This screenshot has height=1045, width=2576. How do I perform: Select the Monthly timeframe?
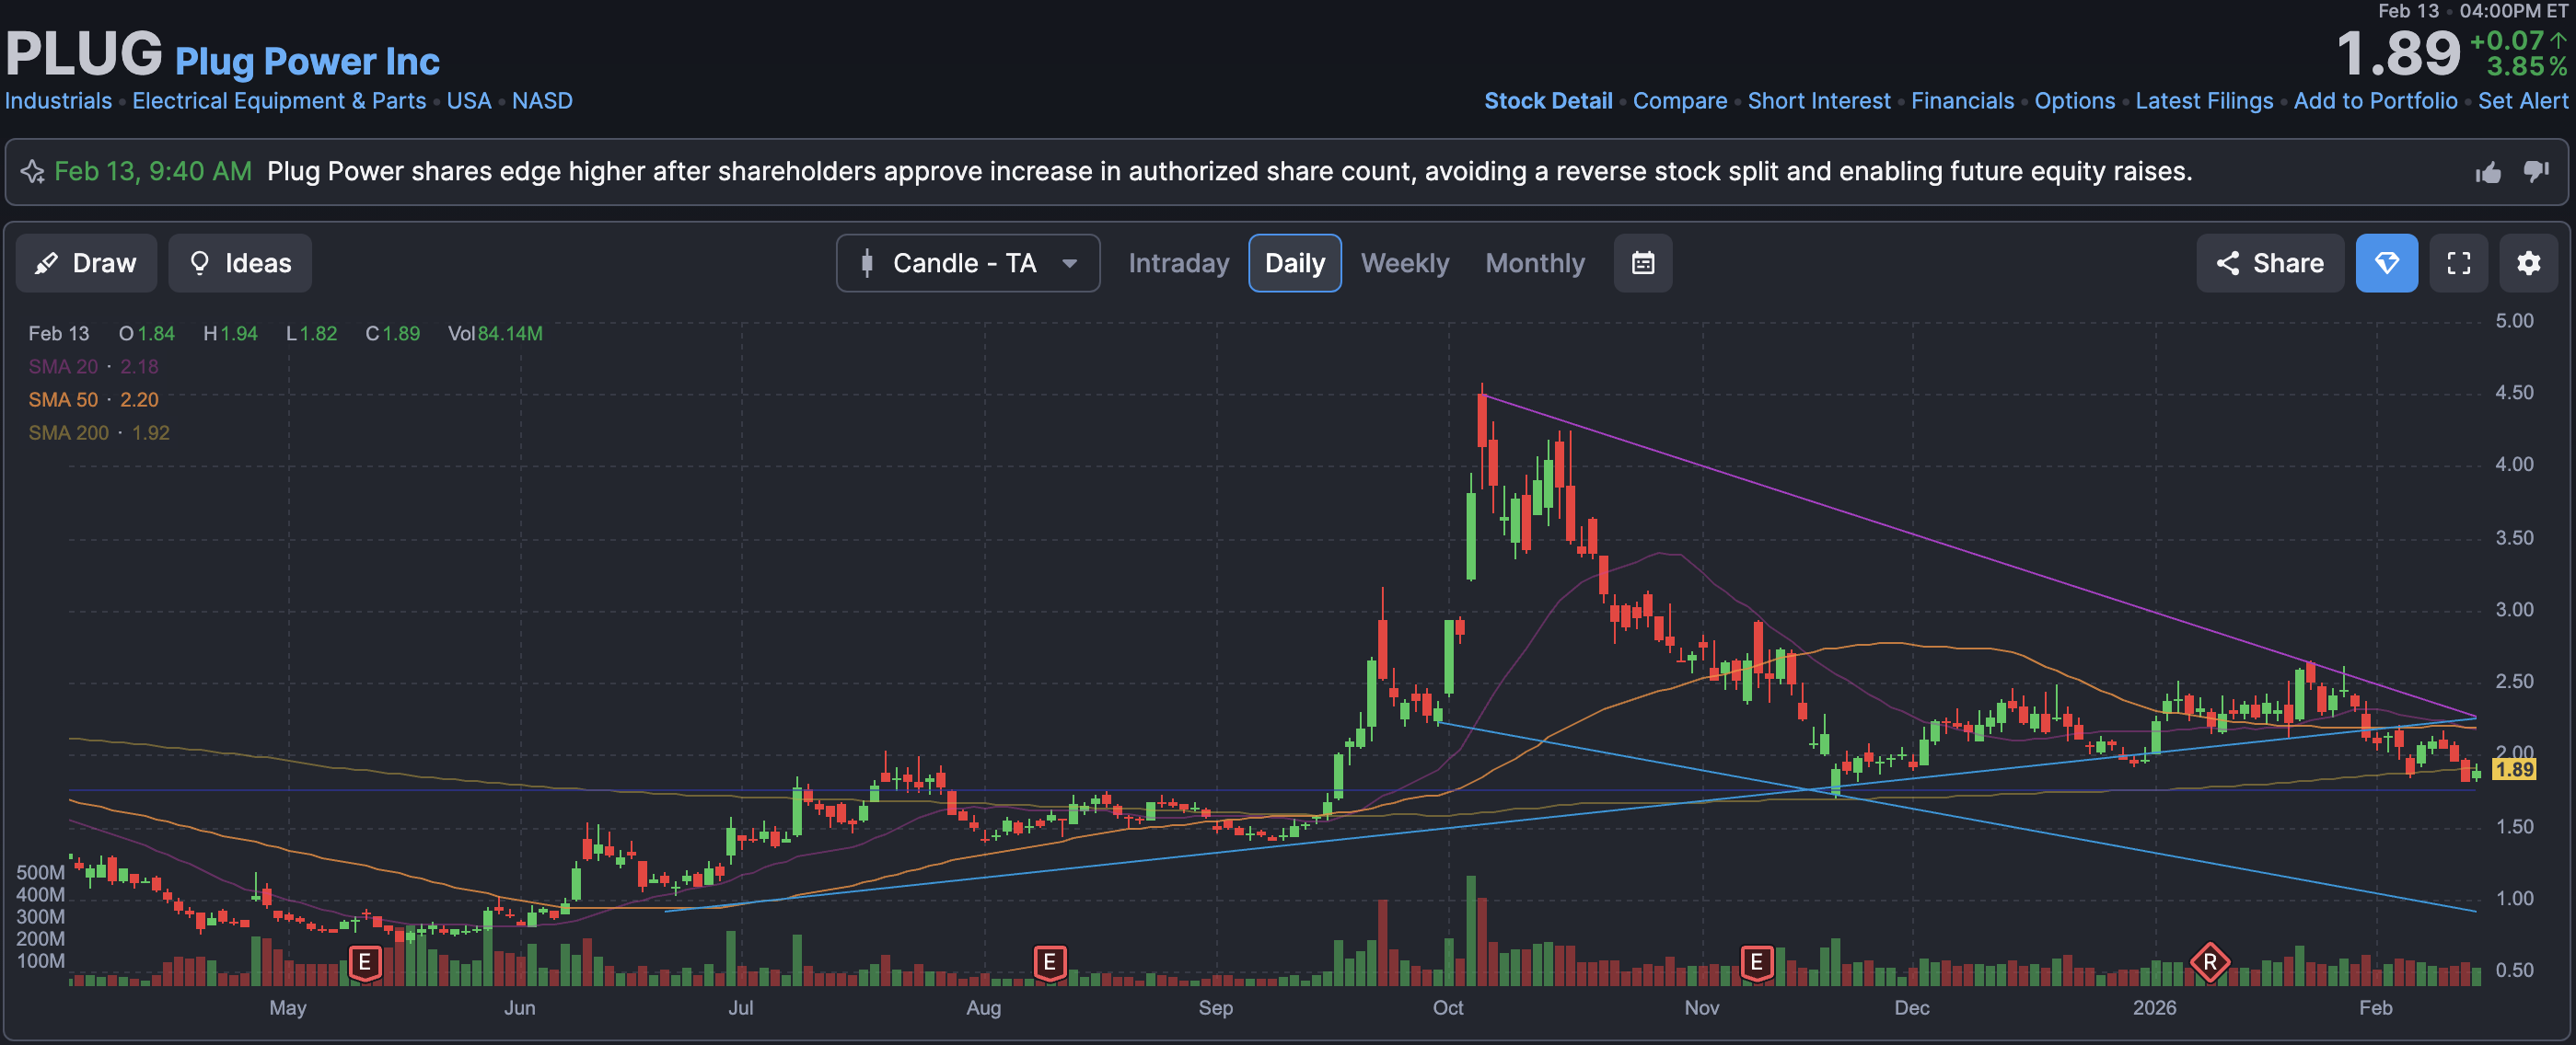tap(1534, 264)
